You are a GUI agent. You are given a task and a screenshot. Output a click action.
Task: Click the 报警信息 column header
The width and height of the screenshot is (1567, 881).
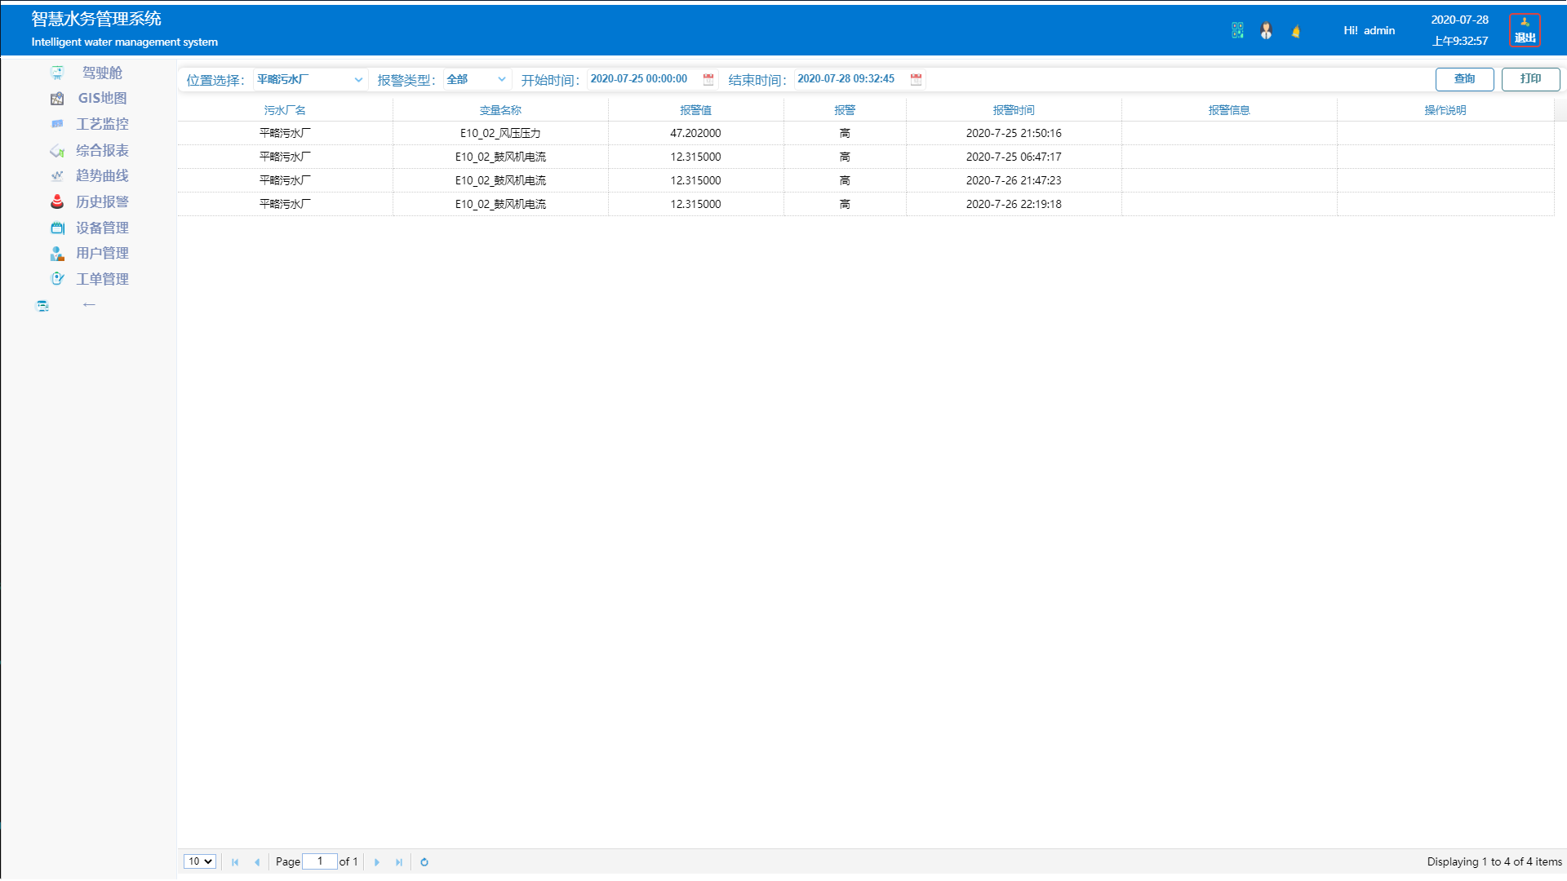(x=1229, y=110)
